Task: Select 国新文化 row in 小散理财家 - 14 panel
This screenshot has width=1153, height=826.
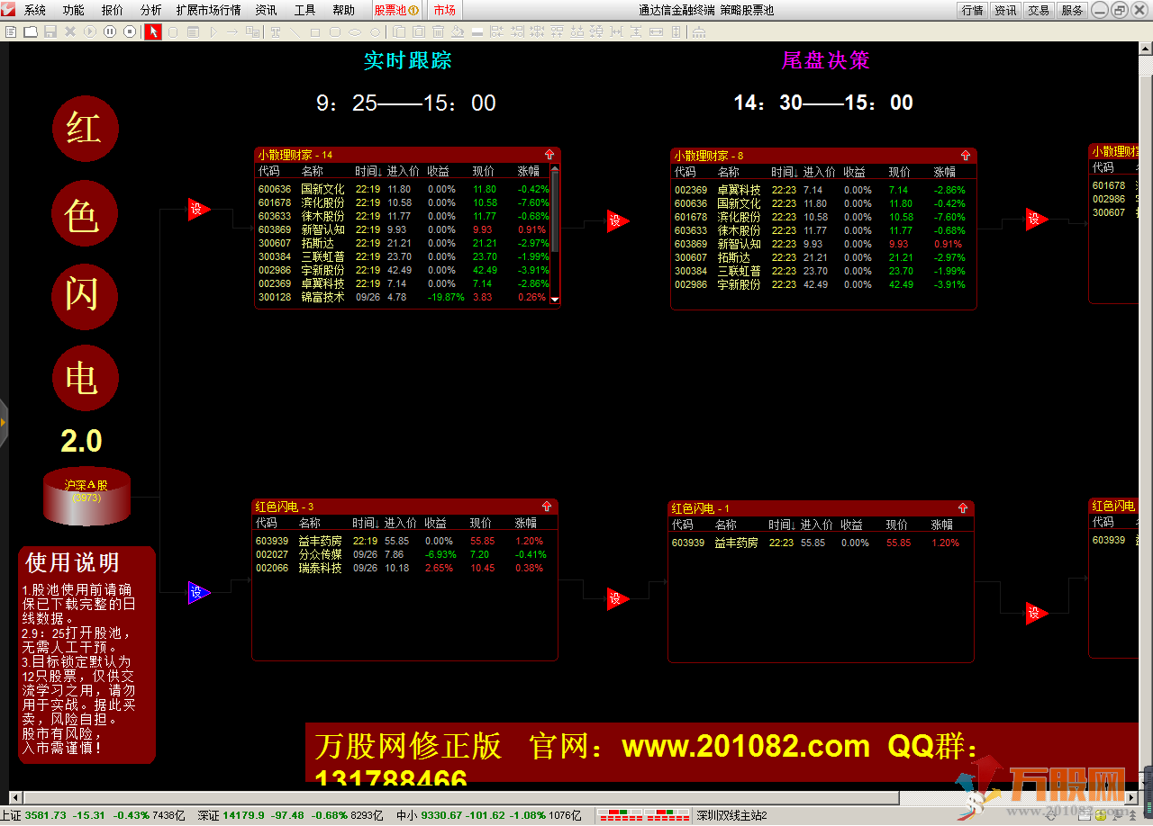Action: tap(404, 190)
